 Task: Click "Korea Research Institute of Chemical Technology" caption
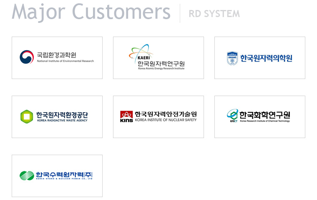coord(265,121)
